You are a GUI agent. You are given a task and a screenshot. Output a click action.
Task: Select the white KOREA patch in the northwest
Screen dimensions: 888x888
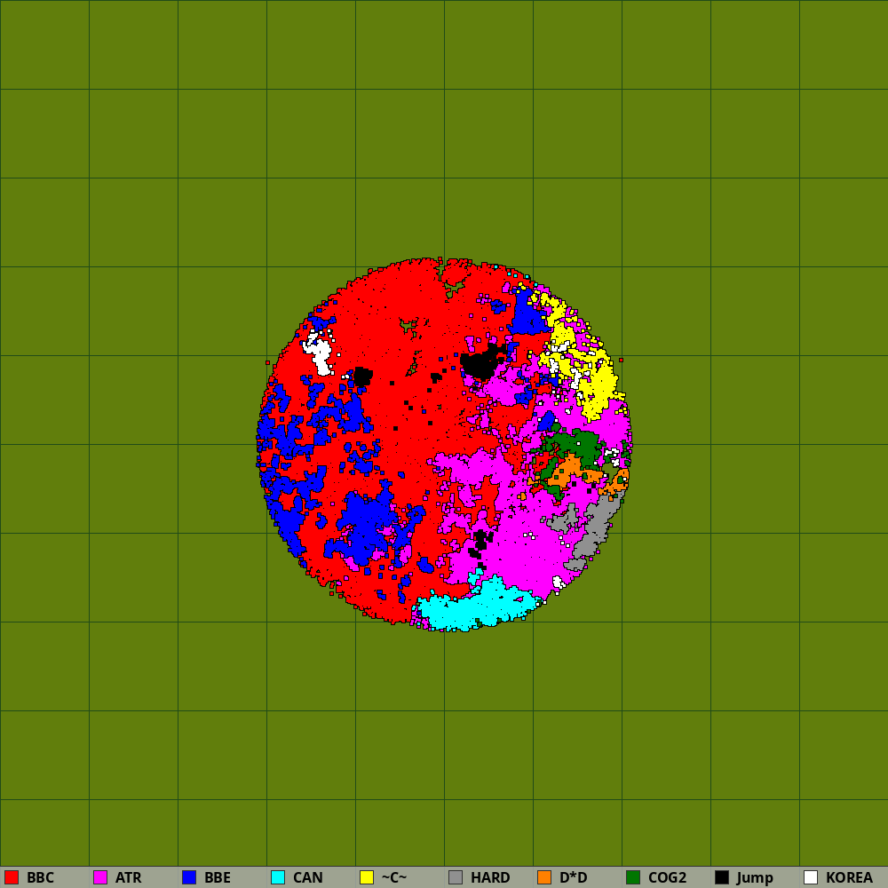point(318,353)
